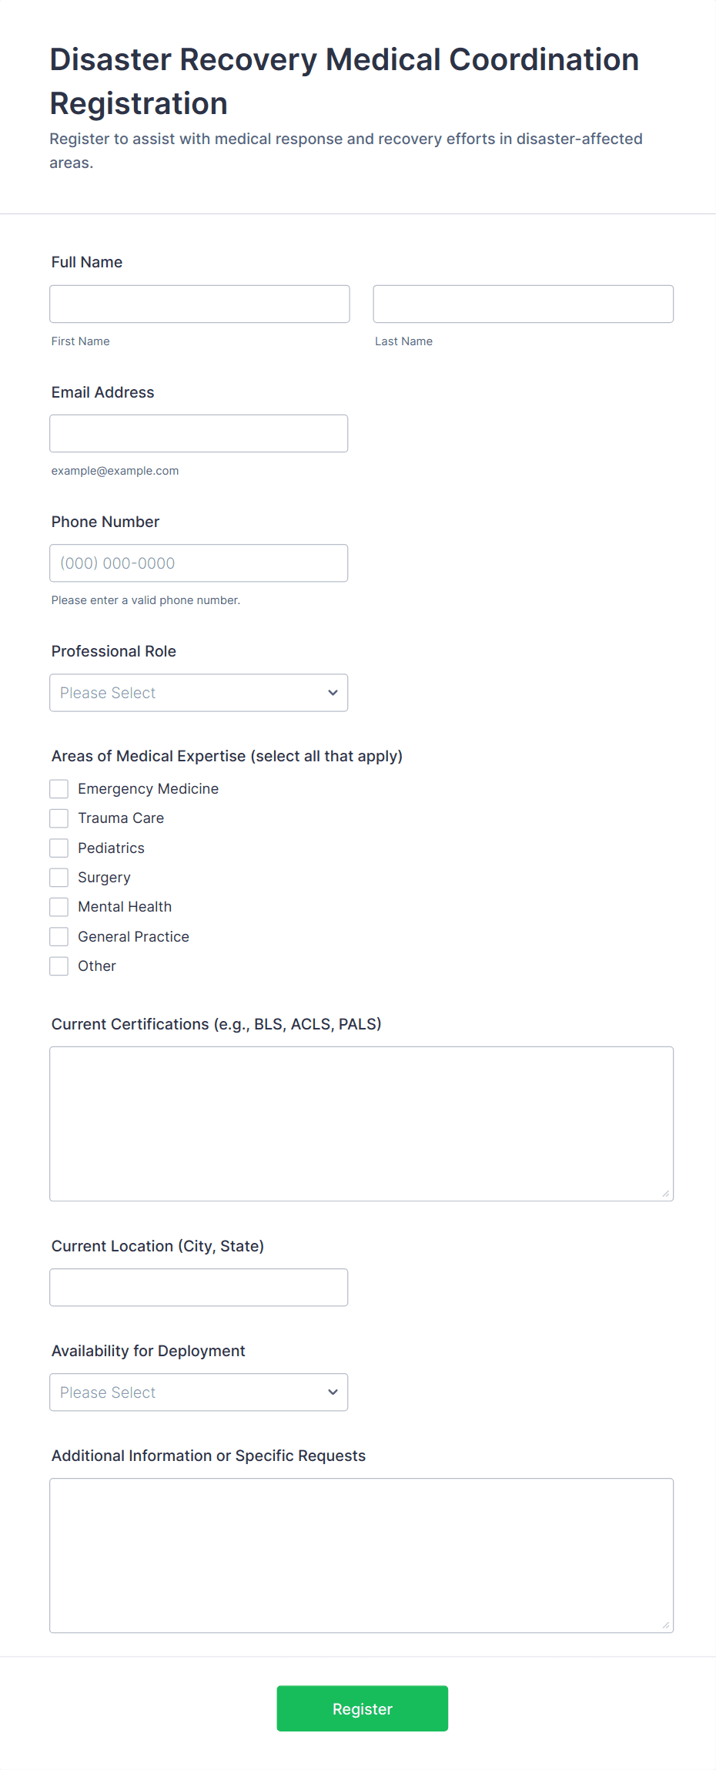Check the Emergency Medicine checkbox

coord(59,788)
